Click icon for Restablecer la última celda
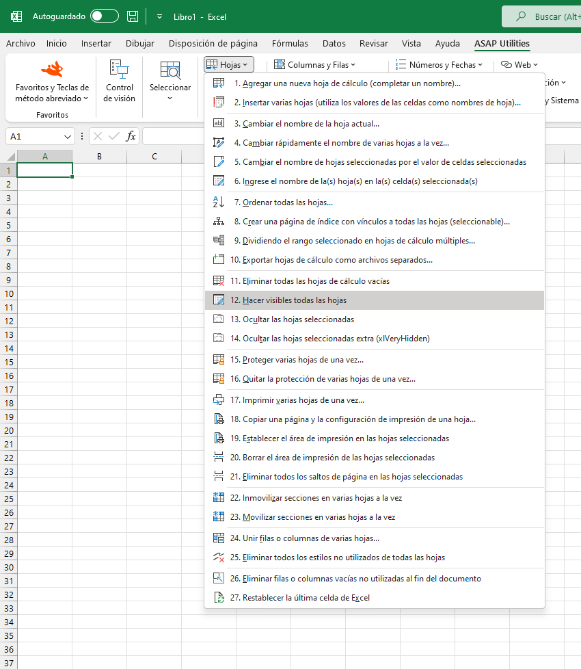This screenshot has height=669, width=581. [219, 597]
